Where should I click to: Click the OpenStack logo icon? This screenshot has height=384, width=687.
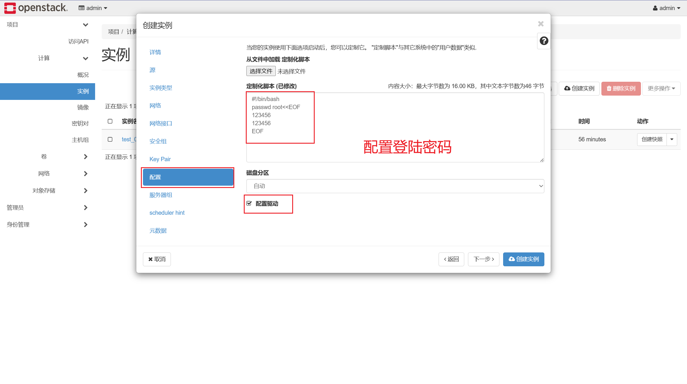[x=10, y=8]
